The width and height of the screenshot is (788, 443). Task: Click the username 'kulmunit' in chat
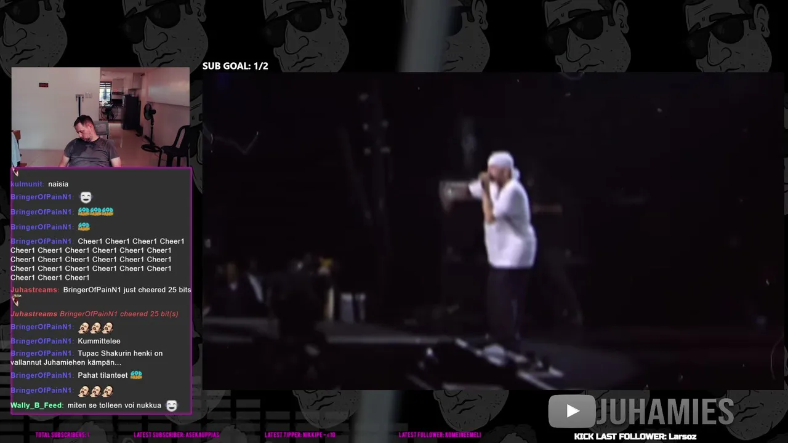tap(26, 184)
